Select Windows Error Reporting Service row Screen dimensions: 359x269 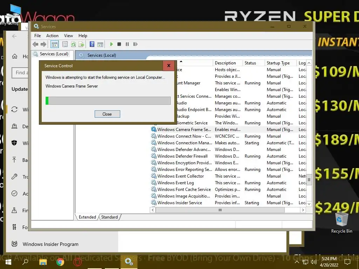[229, 169]
